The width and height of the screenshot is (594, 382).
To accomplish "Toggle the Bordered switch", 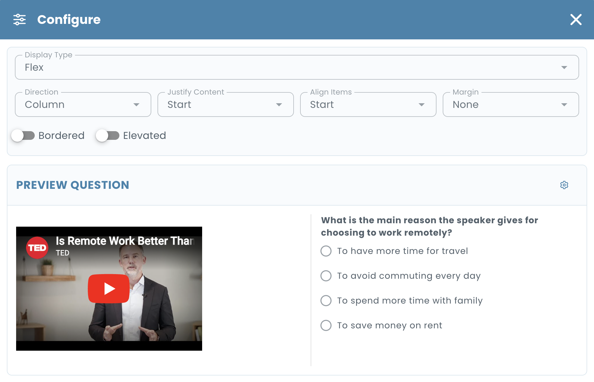I will coord(23,135).
